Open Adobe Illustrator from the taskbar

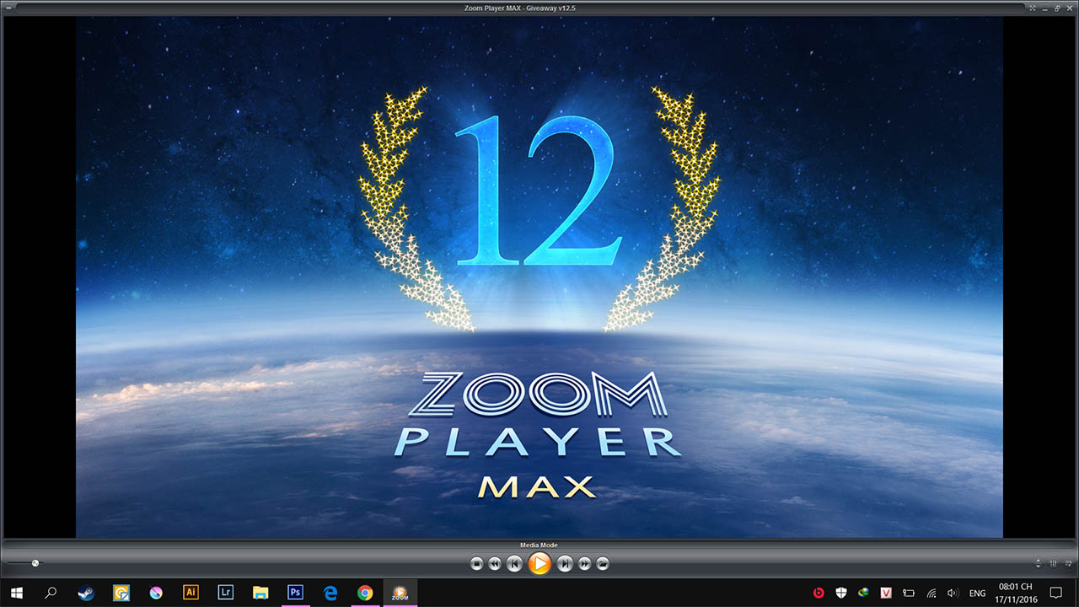191,593
